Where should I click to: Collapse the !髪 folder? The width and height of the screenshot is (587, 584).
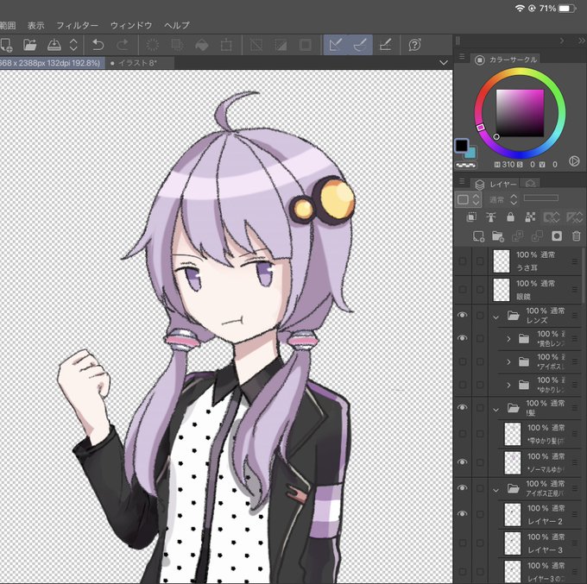coord(496,410)
